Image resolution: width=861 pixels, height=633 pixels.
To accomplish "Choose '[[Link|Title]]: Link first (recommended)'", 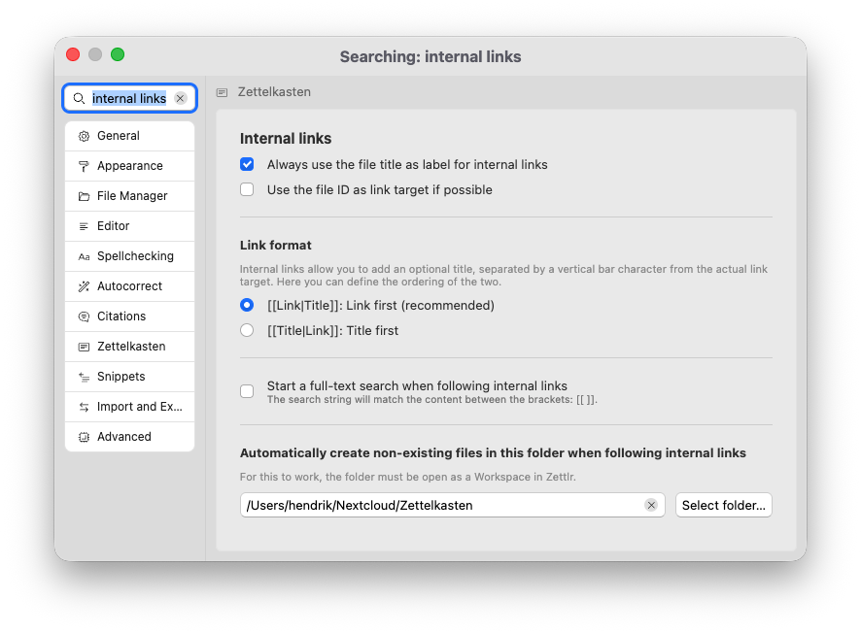I will (x=246, y=305).
